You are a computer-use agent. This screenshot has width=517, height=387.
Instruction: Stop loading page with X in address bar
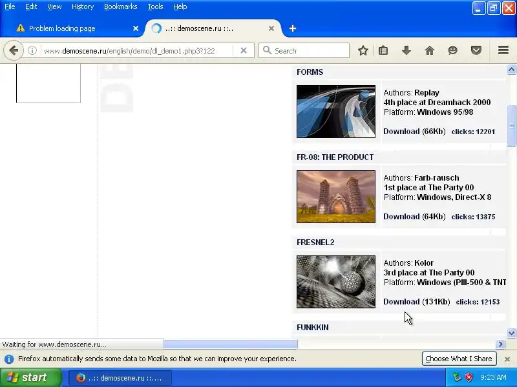(244, 51)
